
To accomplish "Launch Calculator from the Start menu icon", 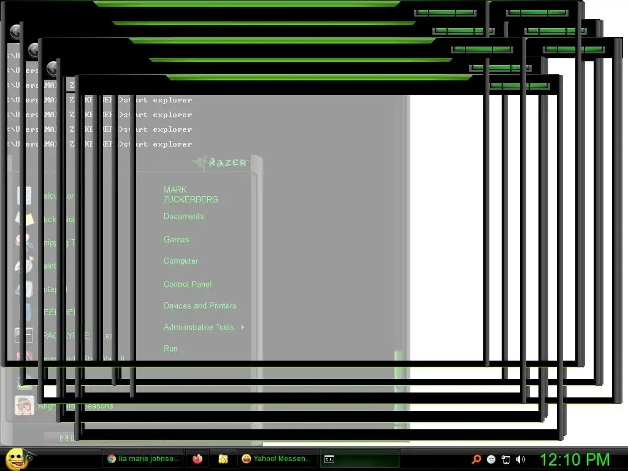I will pyautogui.click(x=25, y=196).
